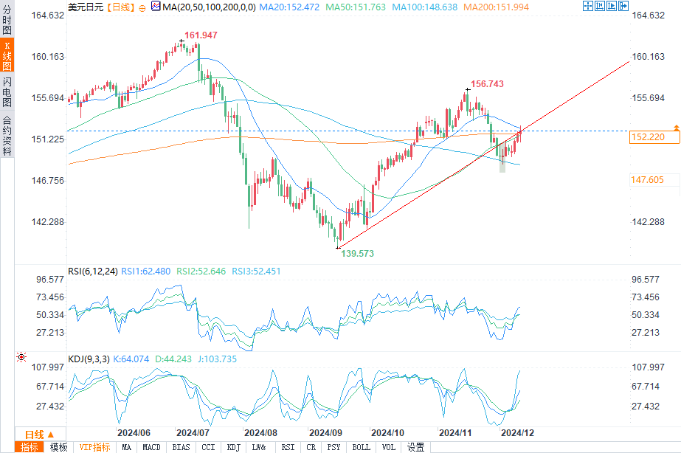Click the KDJ(9,3,3) panel label
The height and width of the screenshot is (453, 681).
89,359
